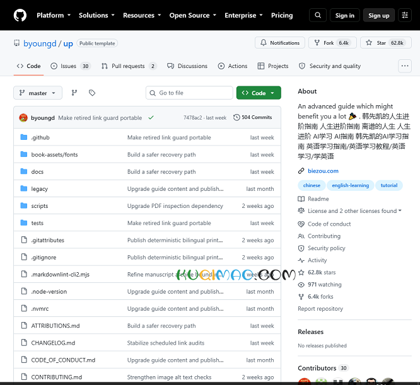The image size is (420, 385).
Task: Open the GitHub homepage logo
Action: click(20, 15)
